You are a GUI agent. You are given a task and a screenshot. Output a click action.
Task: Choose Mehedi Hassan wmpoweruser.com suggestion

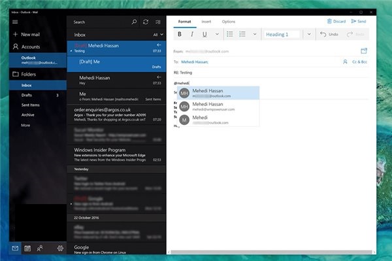click(218, 107)
